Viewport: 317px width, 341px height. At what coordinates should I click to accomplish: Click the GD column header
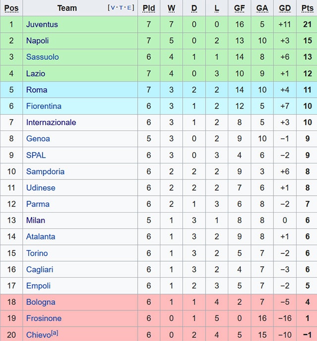point(285,8)
